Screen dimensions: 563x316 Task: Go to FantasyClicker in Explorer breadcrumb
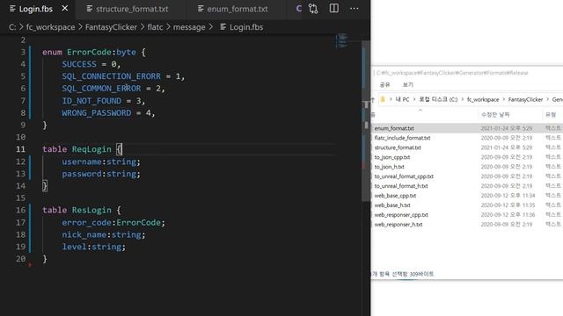pyautogui.click(x=525, y=99)
